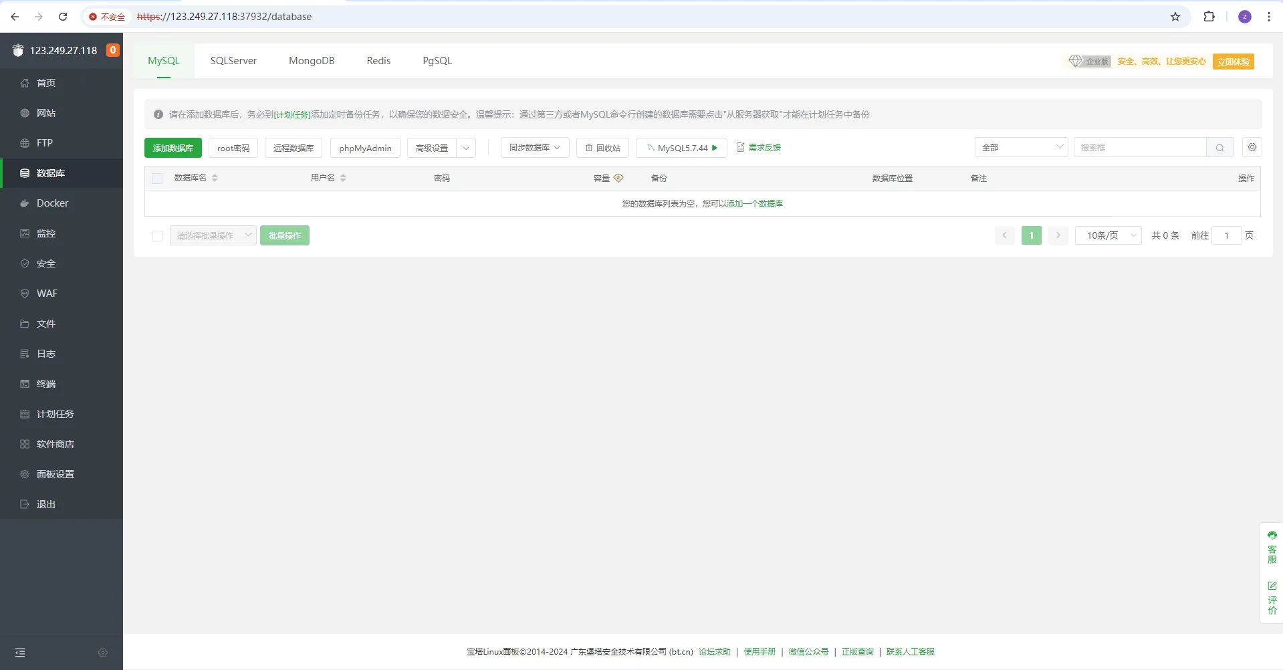Screen dimensions: 1283x670
Task: Click the search magnifier icon
Action: (1220, 148)
